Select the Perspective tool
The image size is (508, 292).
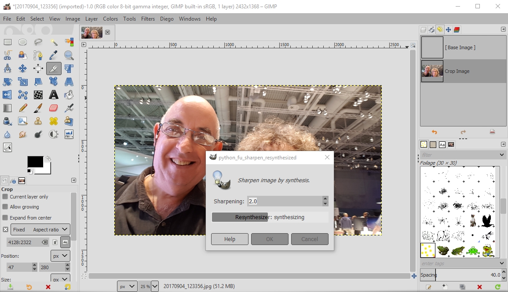tap(69, 82)
